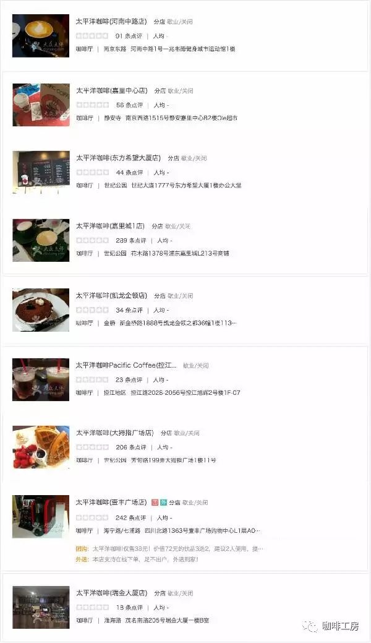The image size is (371, 643).
Task: Click the star rating of 凯龙企领店
Action: point(93,310)
